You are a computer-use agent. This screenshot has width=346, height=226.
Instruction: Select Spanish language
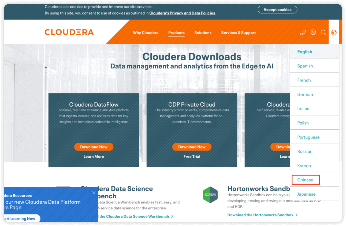[x=314, y=66]
